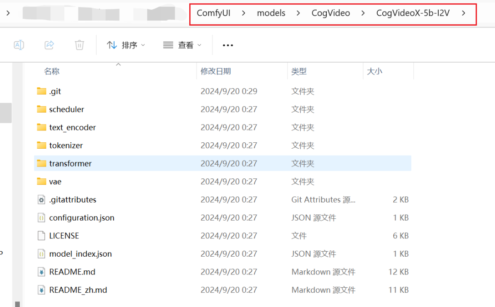495x307 pixels.
Task: Select the transformer folder icon
Action: pos(41,163)
